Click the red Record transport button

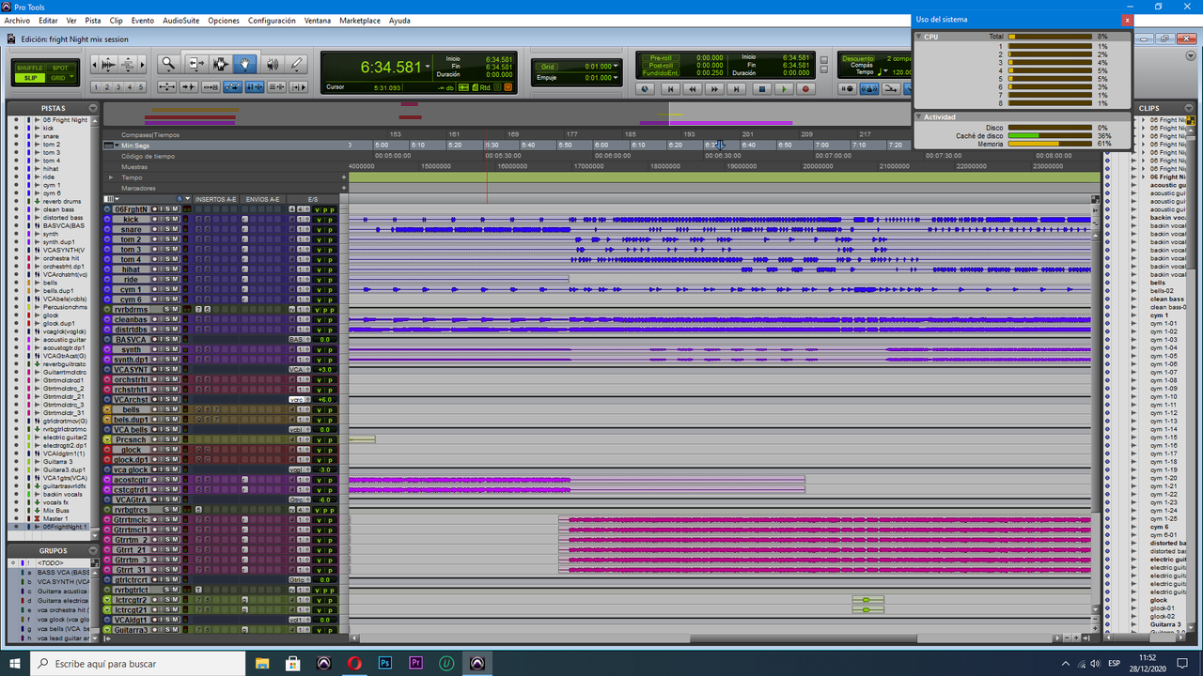[805, 89]
